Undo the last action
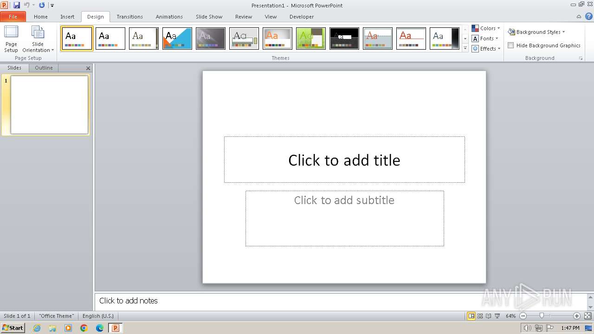Viewport: 594px width, 334px height. coord(26,5)
